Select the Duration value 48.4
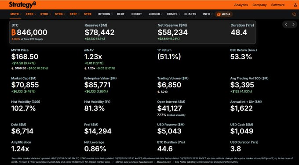This screenshot has width=299, height=165. coord(239,32)
